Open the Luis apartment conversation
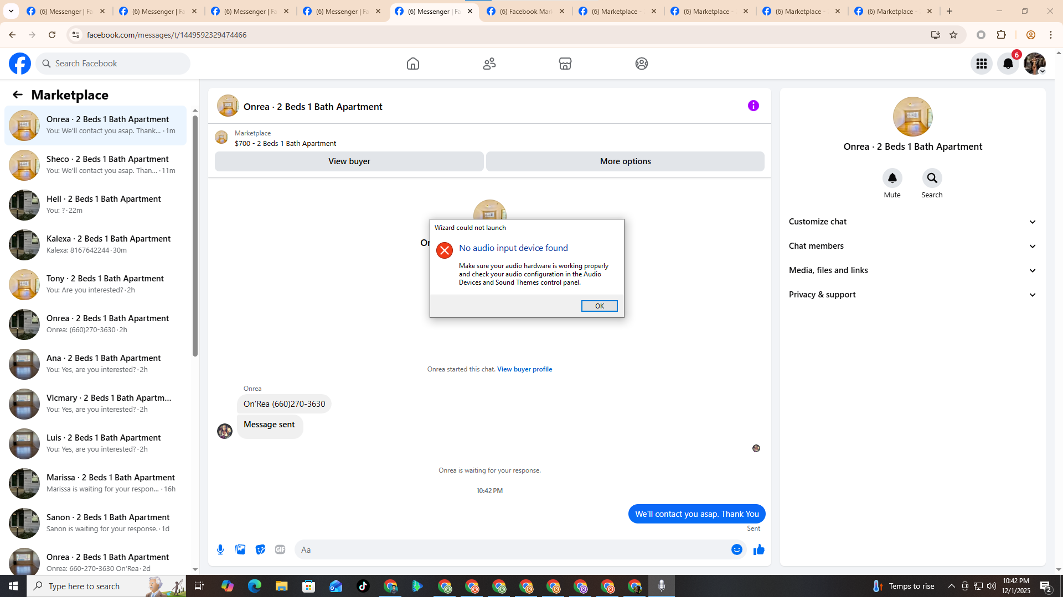The width and height of the screenshot is (1063, 597). [96, 444]
